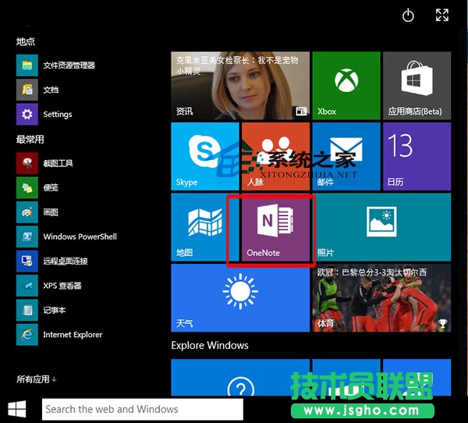Open the Sports (体育) live tile
The width and height of the screenshot is (468, 423).
click(x=382, y=298)
